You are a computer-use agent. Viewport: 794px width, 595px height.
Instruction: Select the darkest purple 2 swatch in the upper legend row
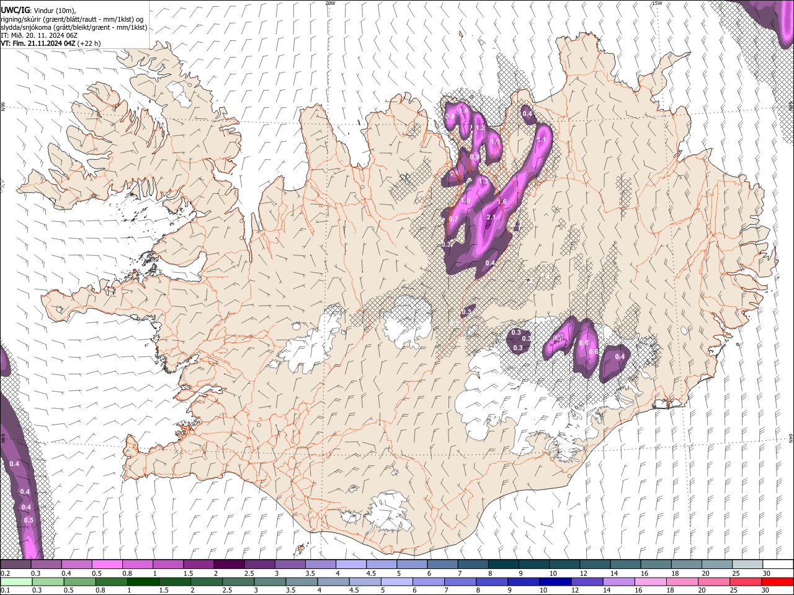[228, 565]
